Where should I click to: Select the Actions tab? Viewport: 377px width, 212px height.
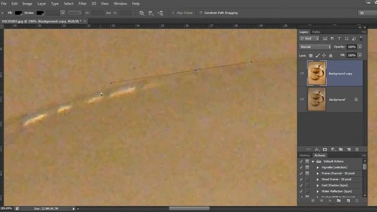pos(319,155)
